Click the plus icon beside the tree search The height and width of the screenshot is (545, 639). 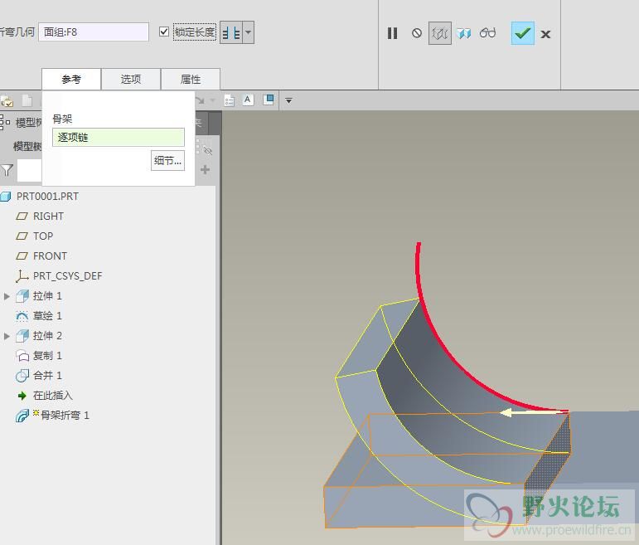(x=205, y=169)
